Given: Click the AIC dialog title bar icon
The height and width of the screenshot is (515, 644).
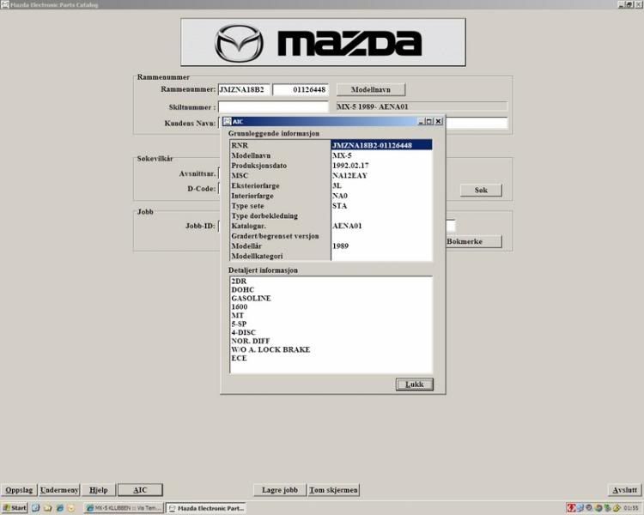Looking at the screenshot, I should [228, 122].
